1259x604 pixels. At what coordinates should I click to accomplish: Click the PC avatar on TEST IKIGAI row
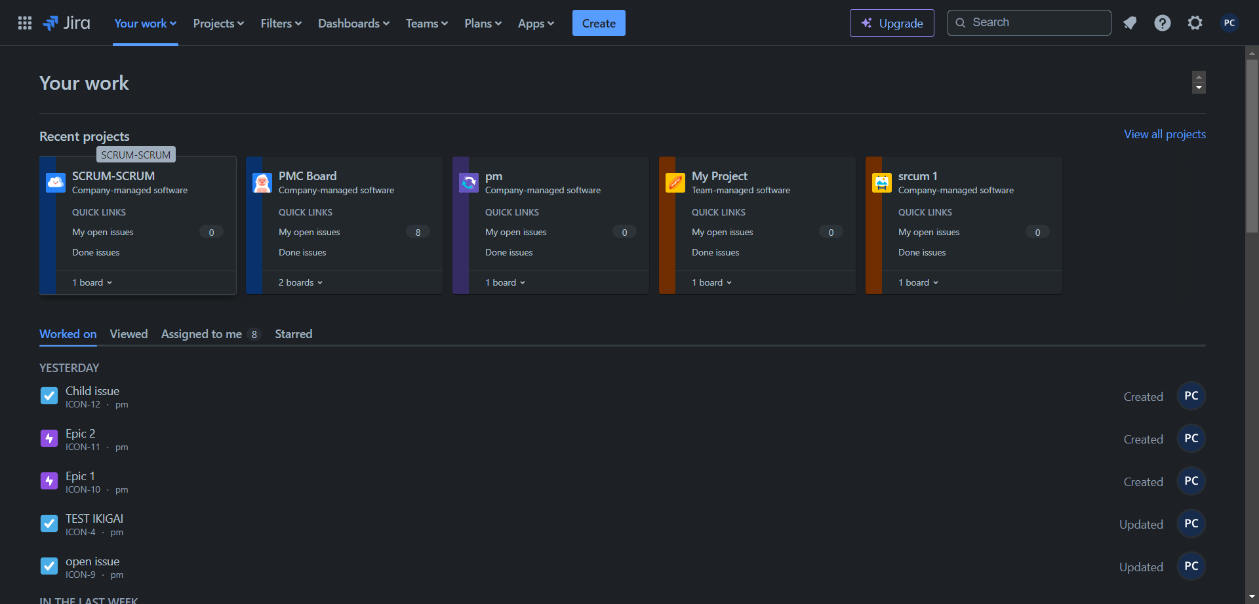pyautogui.click(x=1191, y=523)
